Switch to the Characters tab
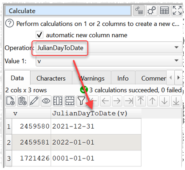The image size is (185, 170). (51, 78)
